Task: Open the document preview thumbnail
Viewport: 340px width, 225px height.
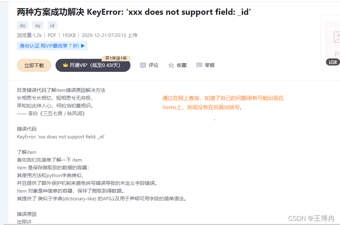Action: (331, 43)
